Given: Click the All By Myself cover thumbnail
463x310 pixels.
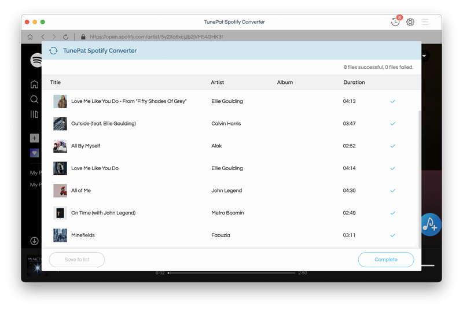Looking at the screenshot, I should 60,146.
